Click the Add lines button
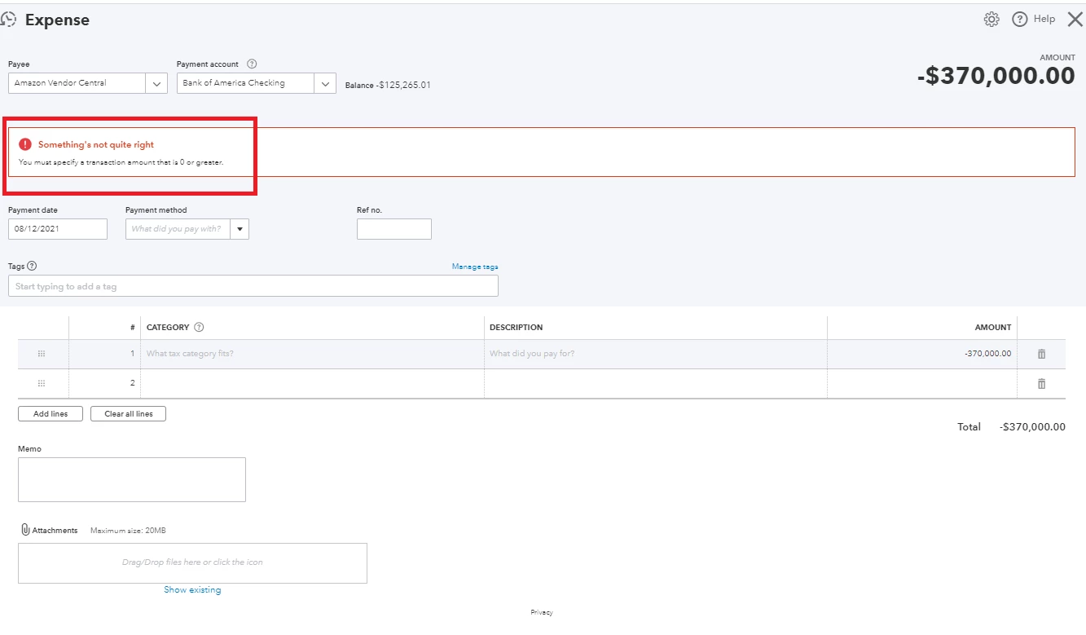 coord(51,414)
